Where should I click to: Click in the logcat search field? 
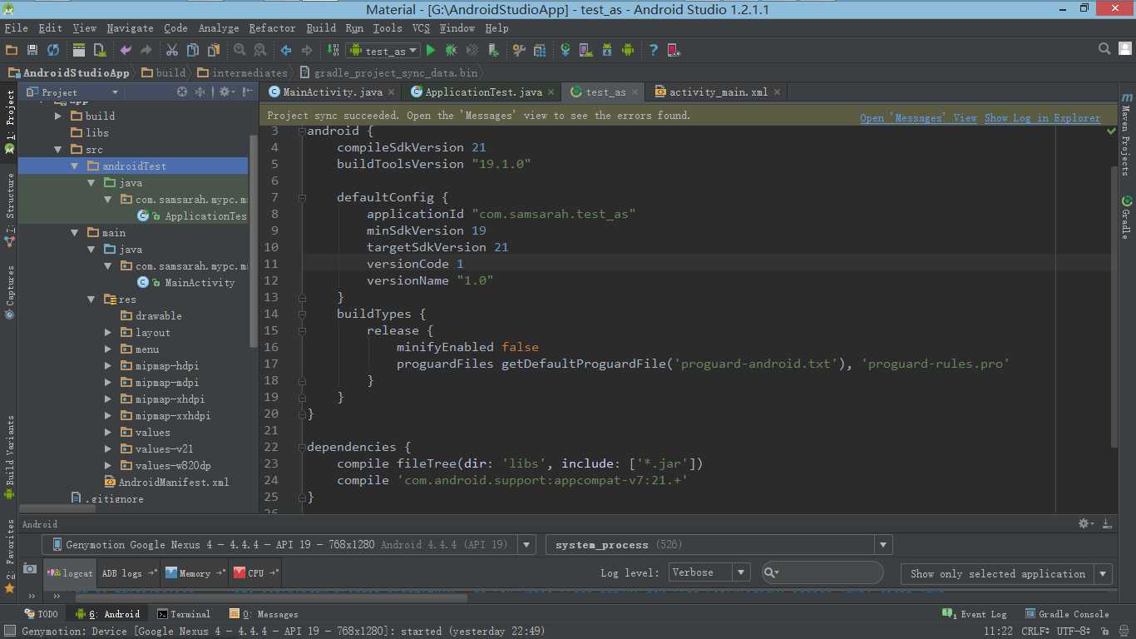822,572
